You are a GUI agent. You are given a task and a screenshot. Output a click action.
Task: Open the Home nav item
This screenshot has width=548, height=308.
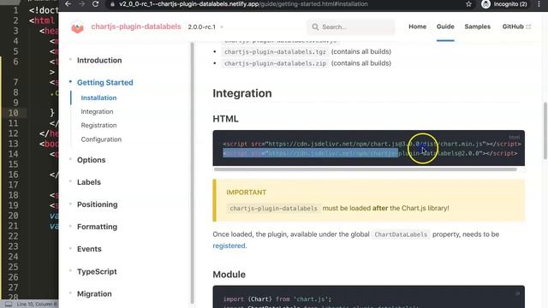click(x=417, y=27)
